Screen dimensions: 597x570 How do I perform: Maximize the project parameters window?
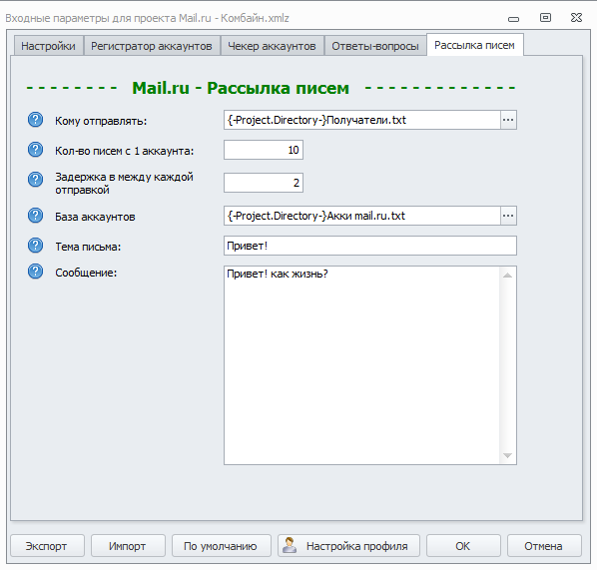(x=545, y=18)
